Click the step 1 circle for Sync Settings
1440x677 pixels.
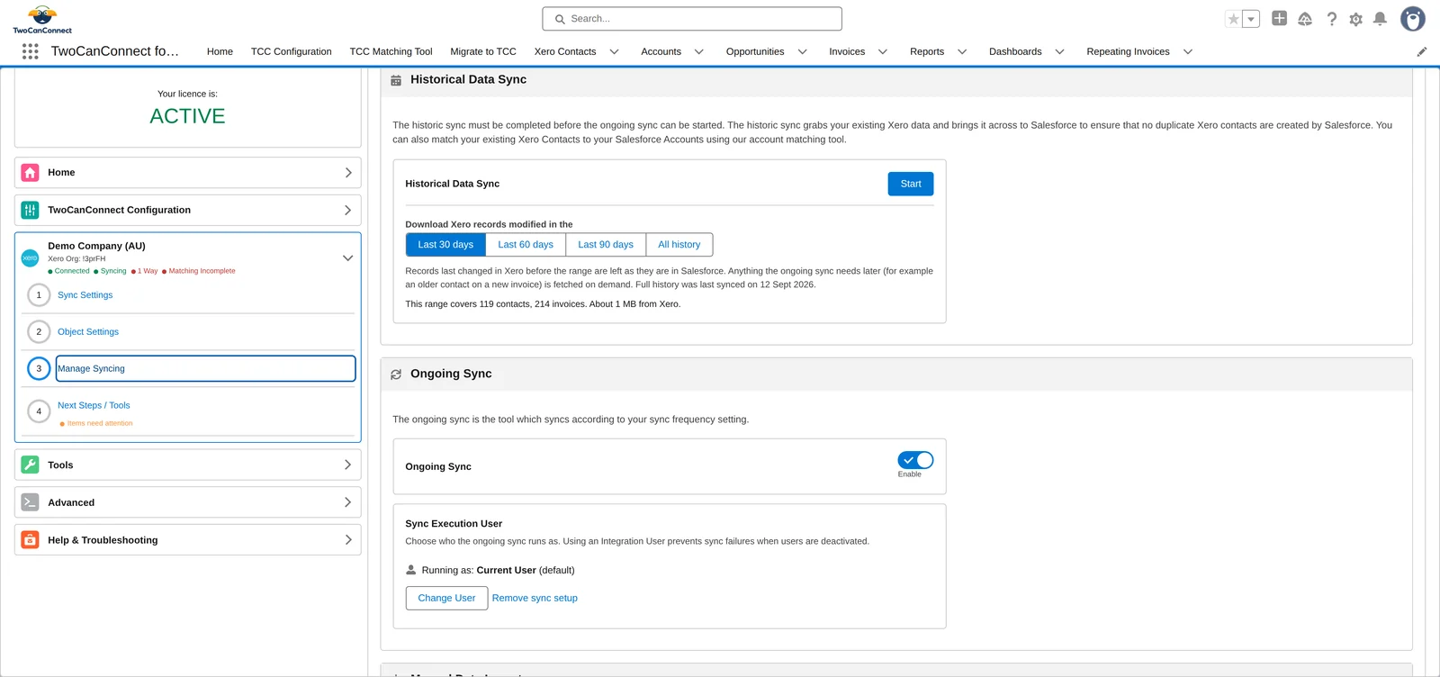(39, 294)
